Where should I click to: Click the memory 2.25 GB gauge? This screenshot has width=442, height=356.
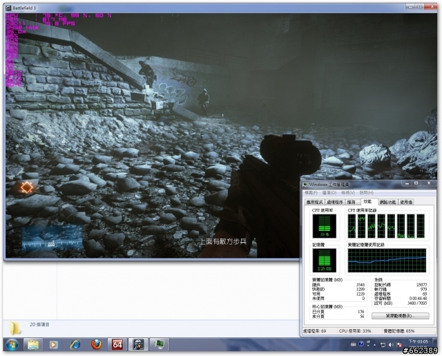(324, 261)
